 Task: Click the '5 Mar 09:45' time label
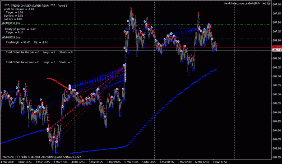pos(114,162)
